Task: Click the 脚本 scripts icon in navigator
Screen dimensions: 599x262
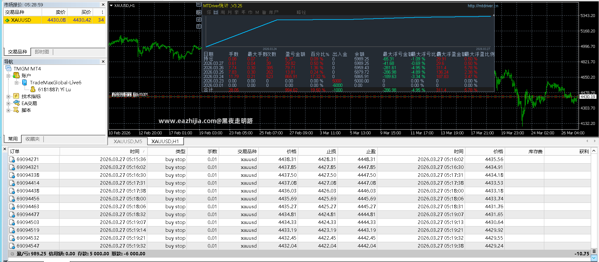Action: 16,110
